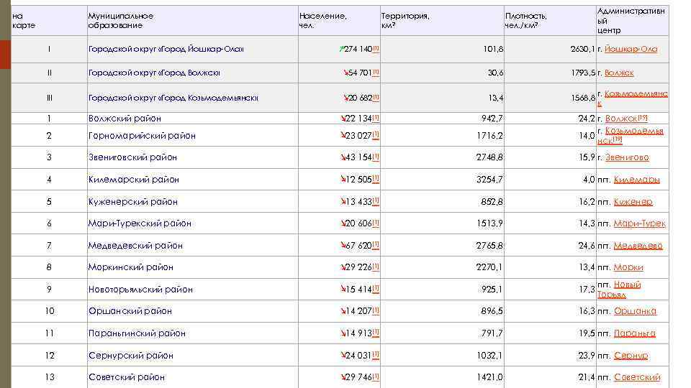Open footnote [1] next to 29 746
This screenshot has width=691, height=388.
(x=376, y=377)
